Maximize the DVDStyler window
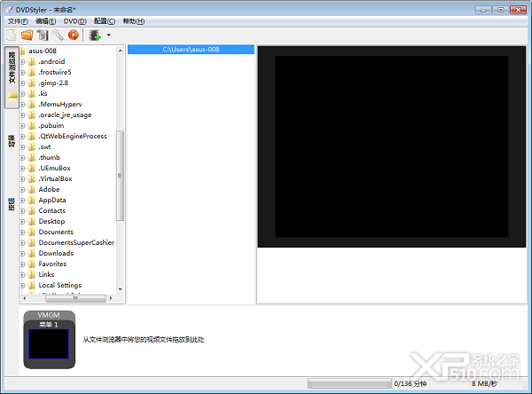The width and height of the screenshot is (532, 394). pos(500,10)
